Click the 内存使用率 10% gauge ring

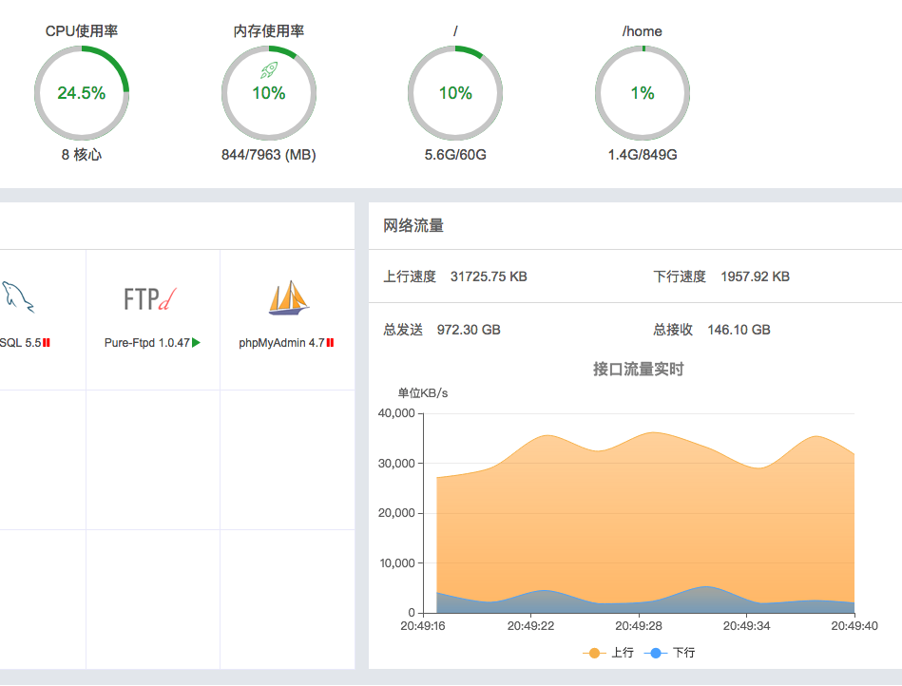coord(269,94)
